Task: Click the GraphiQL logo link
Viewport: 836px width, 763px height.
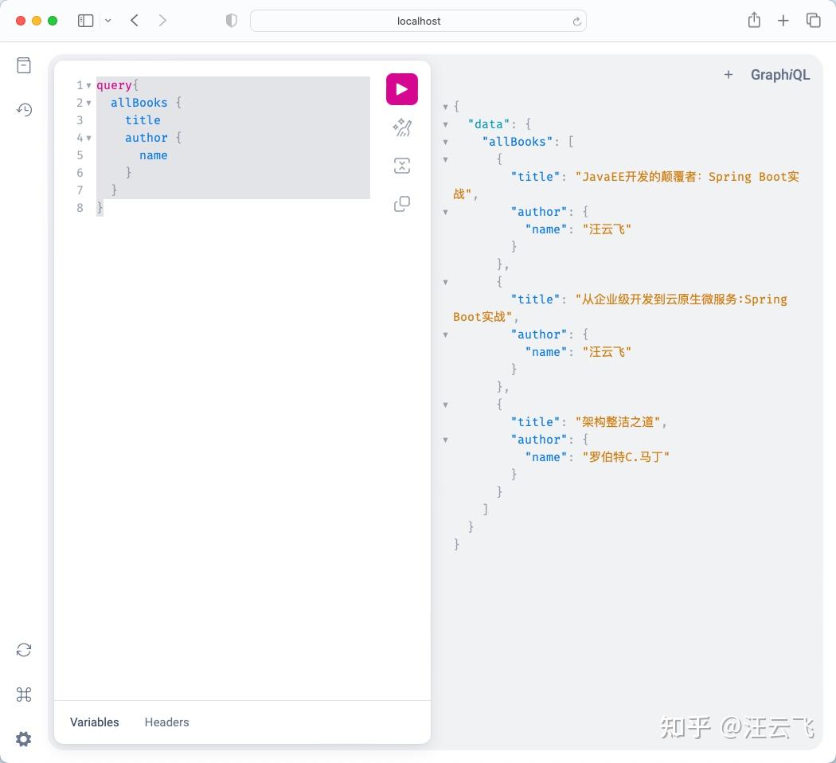Action: pyautogui.click(x=779, y=74)
